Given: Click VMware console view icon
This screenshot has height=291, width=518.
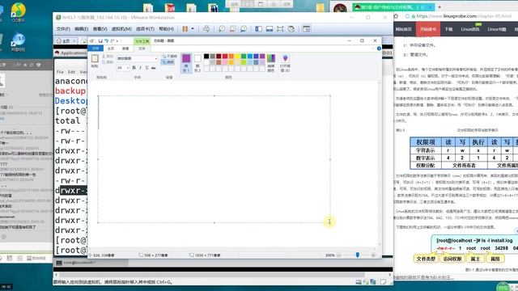Looking at the screenshot, I should click(307, 29).
